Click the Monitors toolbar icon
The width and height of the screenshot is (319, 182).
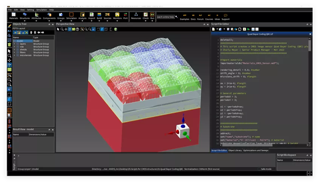[117, 14]
